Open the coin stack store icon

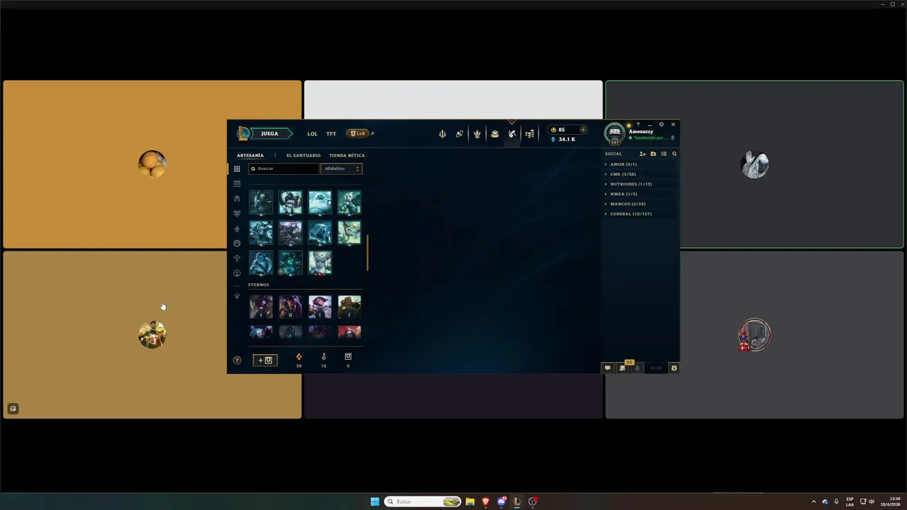529,133
